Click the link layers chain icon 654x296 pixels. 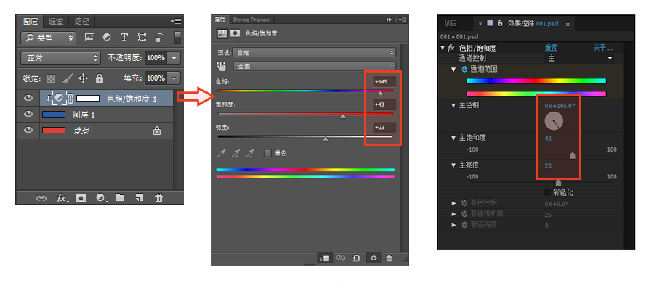coord(41,197)
